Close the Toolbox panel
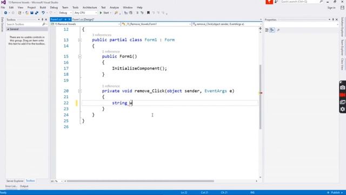 tap(46, 19)
